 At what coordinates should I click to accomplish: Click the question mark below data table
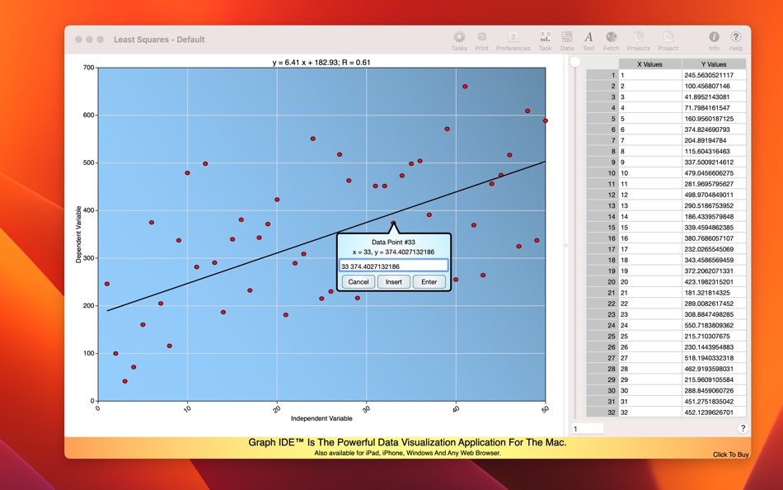pyautogui.click(x=743, y=428)
